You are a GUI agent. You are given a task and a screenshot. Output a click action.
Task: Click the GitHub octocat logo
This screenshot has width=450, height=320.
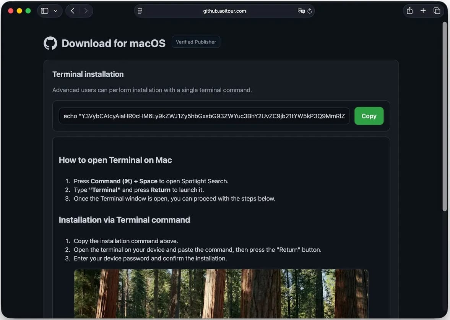coord(50,43)
